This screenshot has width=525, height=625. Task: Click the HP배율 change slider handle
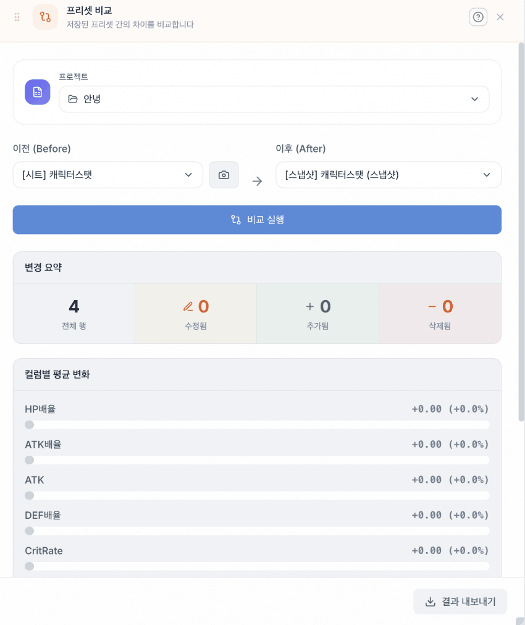pos(29,425)
